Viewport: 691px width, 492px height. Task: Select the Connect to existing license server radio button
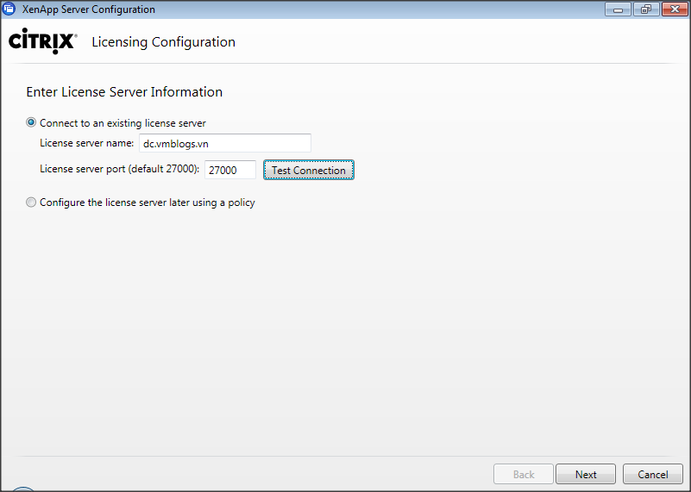coord(32,123)
